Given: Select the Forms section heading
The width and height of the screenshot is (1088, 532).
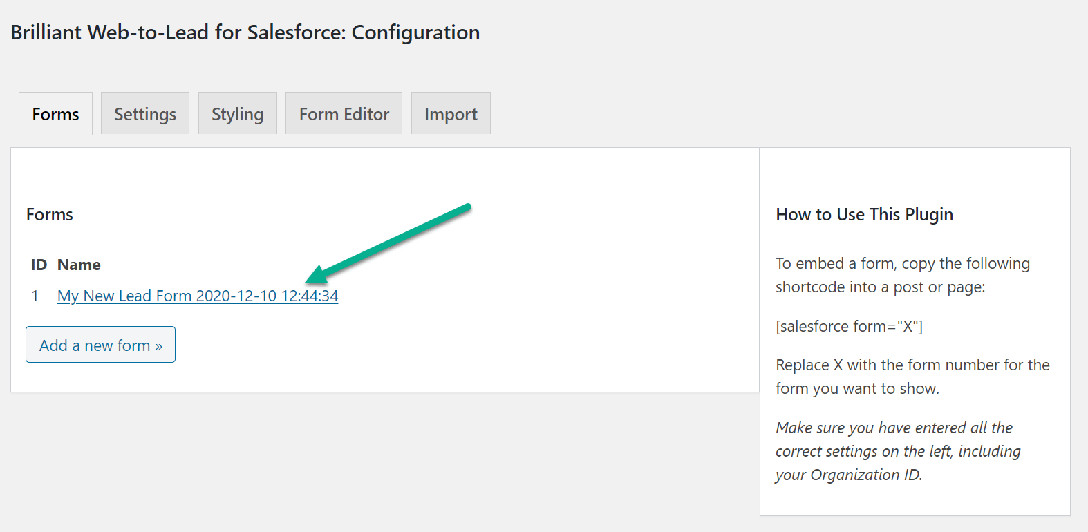Looking at the screenshot, I should pyautogui.click(x=50, y=215).
